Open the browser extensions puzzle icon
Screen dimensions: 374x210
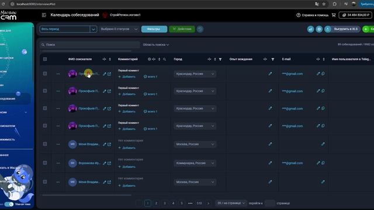pyautogui.click(x=335, y=4)
